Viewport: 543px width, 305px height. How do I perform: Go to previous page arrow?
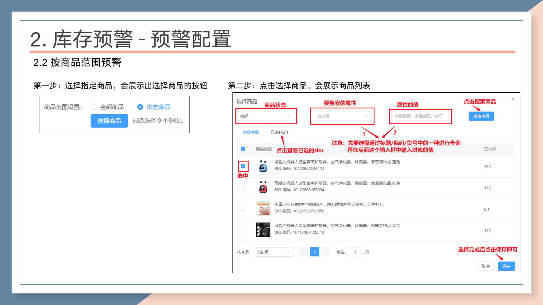303,252
